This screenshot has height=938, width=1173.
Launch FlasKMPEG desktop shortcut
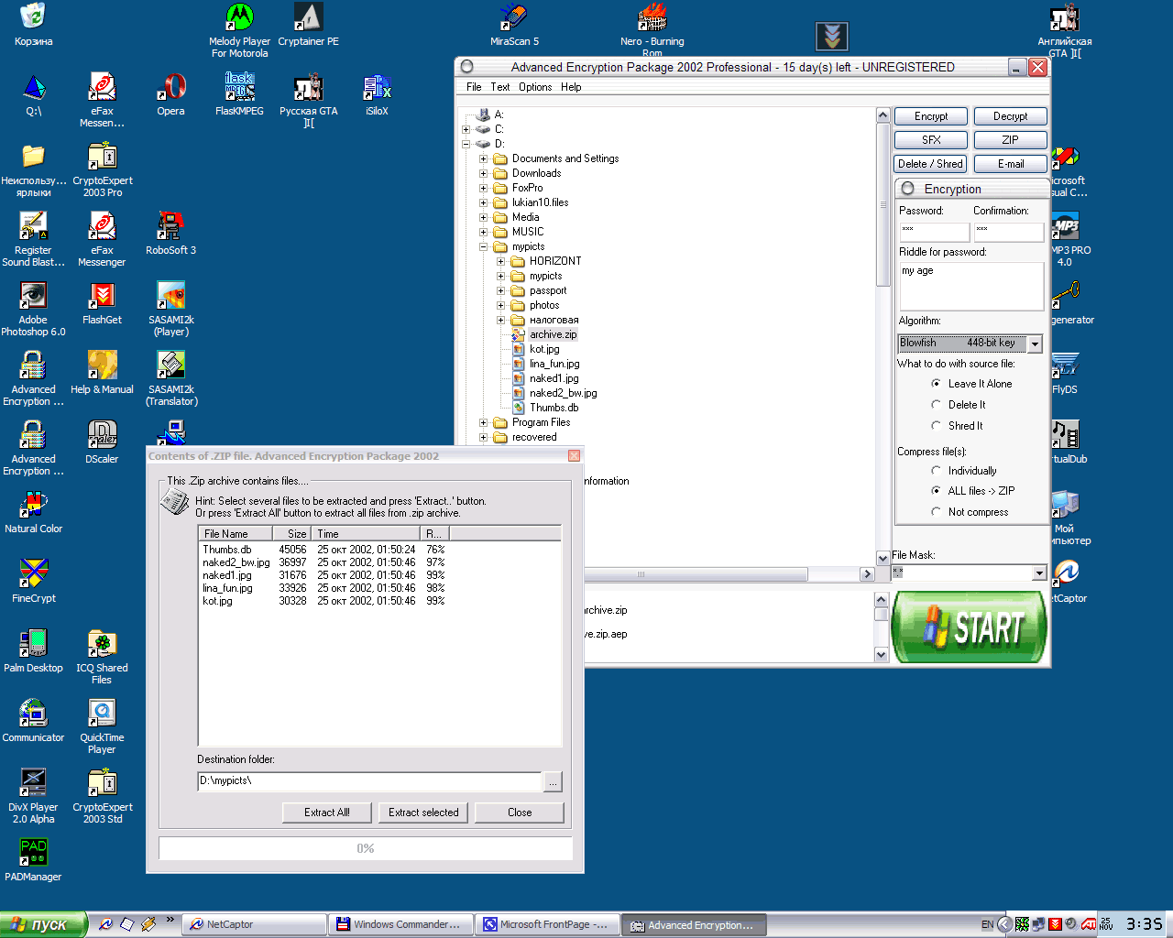pyautogui.click(x=239, y=94)
